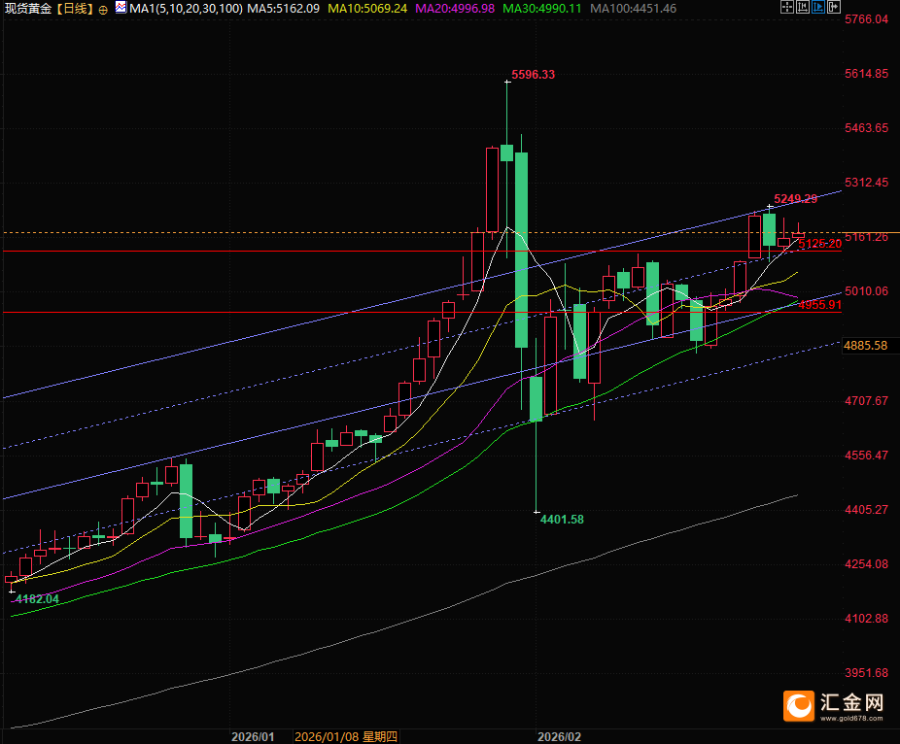This screenshot has width=900, height=744.
Task: Click the 5614.85 price axis label
Action: pos(866,74)
